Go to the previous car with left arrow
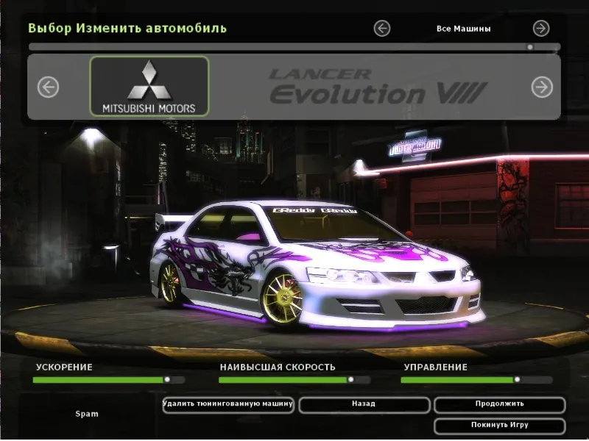 (x=48, y=87)
